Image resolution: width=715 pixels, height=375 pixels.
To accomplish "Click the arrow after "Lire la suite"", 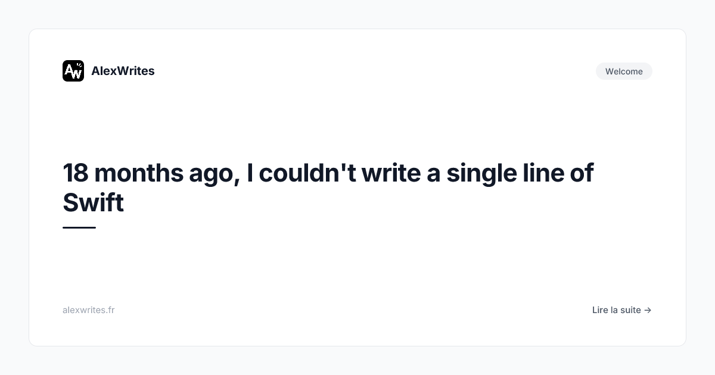I will (648, 310).
